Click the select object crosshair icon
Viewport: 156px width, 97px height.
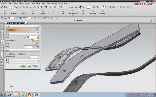[37, 30]
